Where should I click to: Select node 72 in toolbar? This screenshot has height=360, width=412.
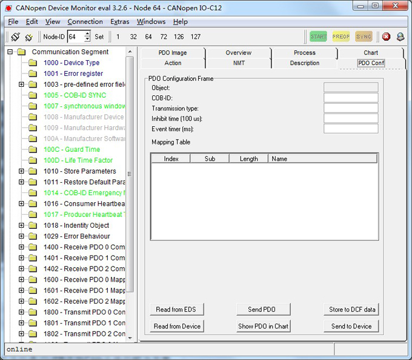coord(164,36)
